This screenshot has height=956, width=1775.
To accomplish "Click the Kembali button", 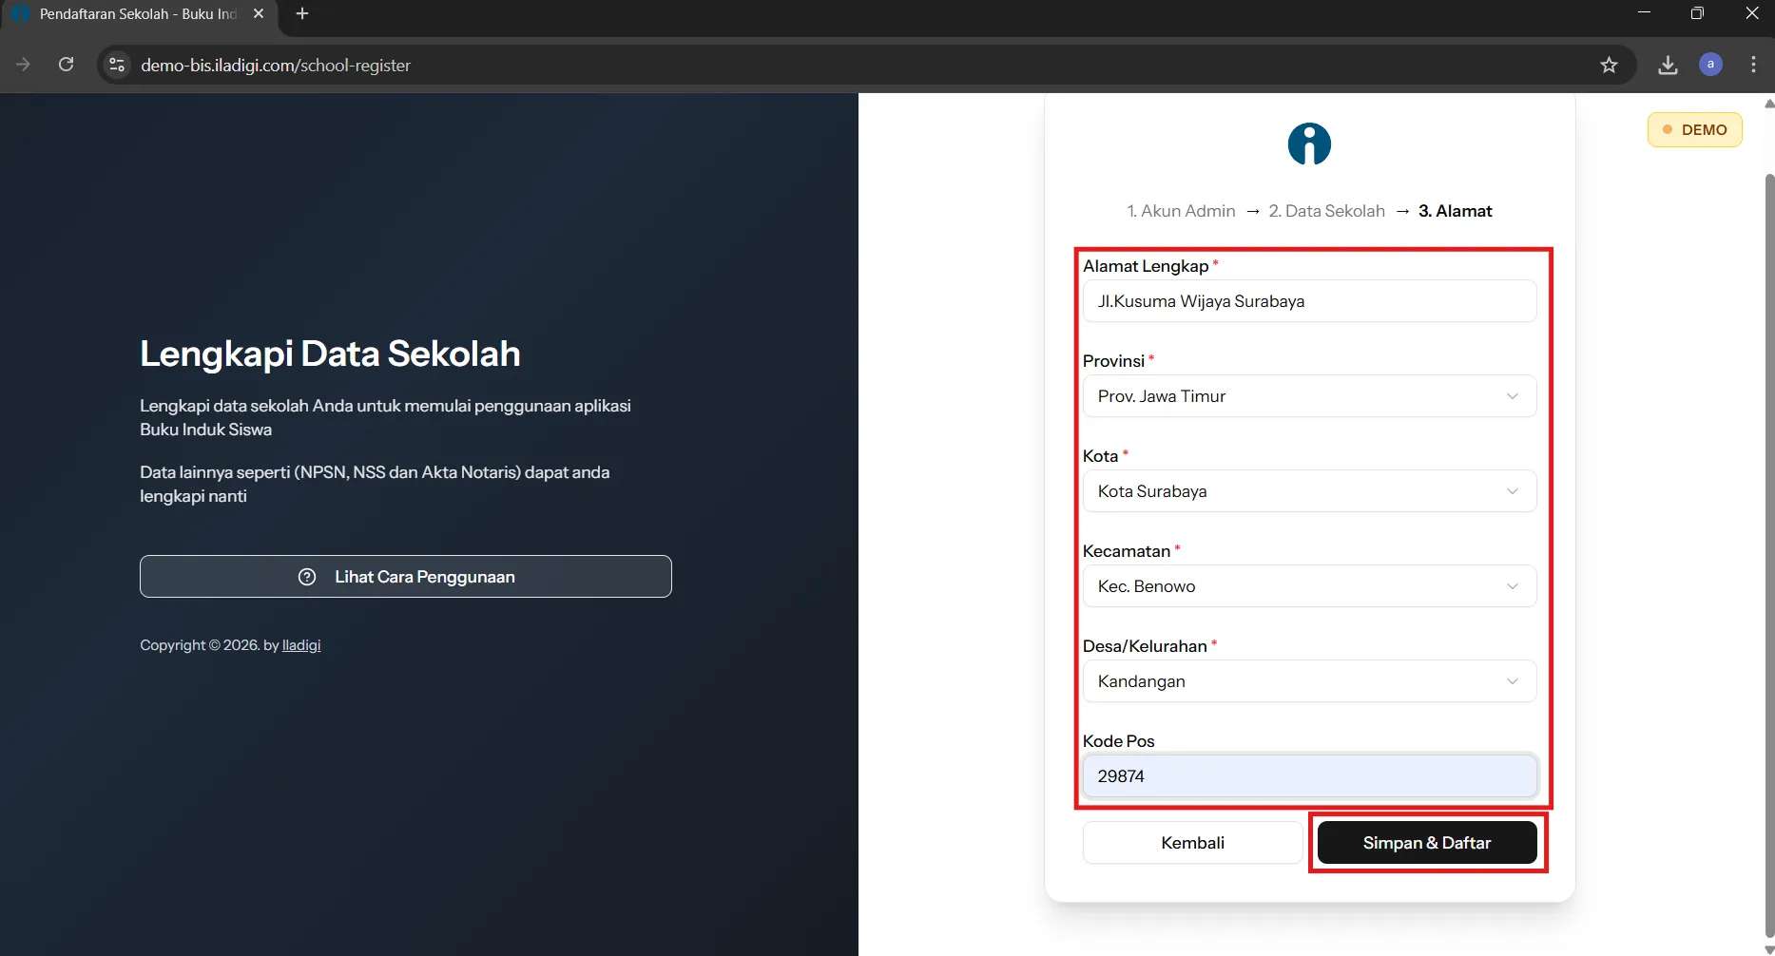I will (x=1192, y=843).
